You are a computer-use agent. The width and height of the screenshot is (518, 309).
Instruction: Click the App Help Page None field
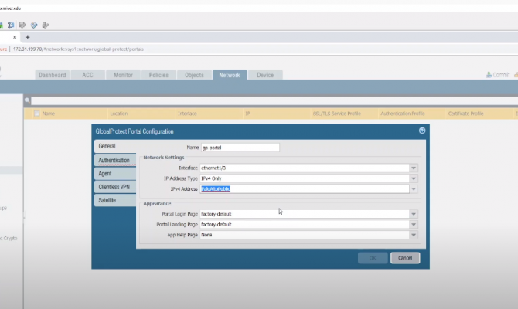tap(305, 235)
